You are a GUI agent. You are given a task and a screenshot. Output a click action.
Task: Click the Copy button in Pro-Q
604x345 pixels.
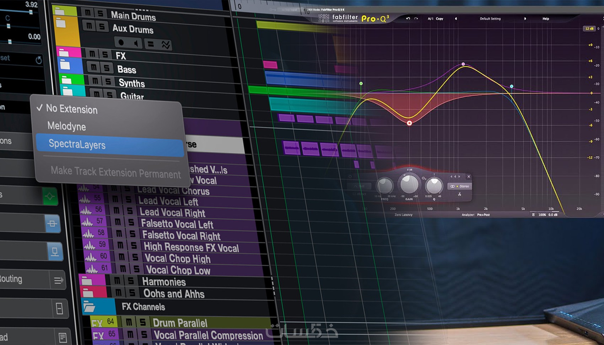pyautogui.click(x=439, y=18)
